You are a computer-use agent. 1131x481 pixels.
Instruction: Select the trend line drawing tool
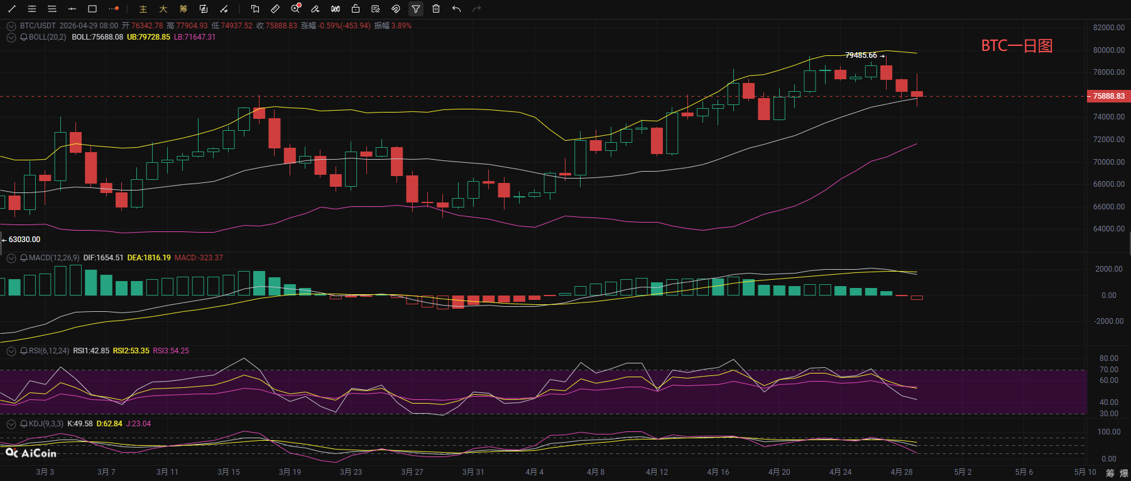(x=11, y=9)
